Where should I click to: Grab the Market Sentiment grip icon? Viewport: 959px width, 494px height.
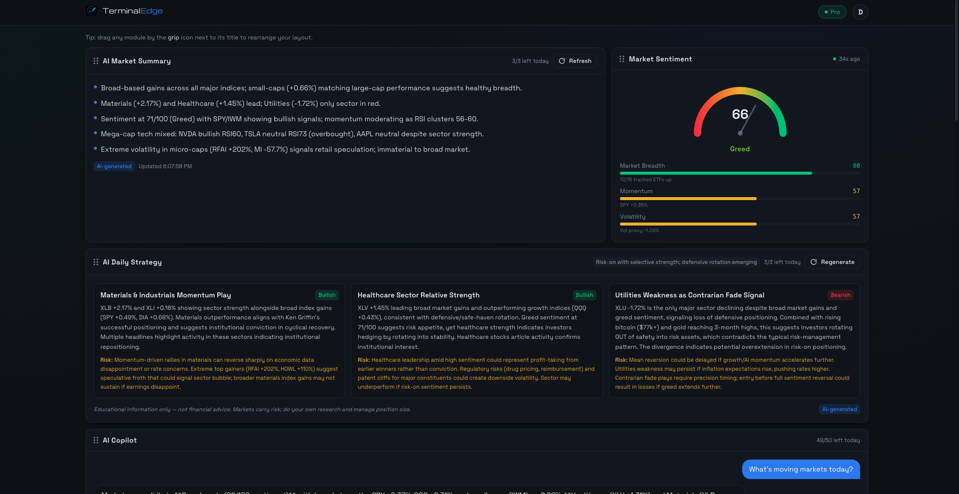622,59
